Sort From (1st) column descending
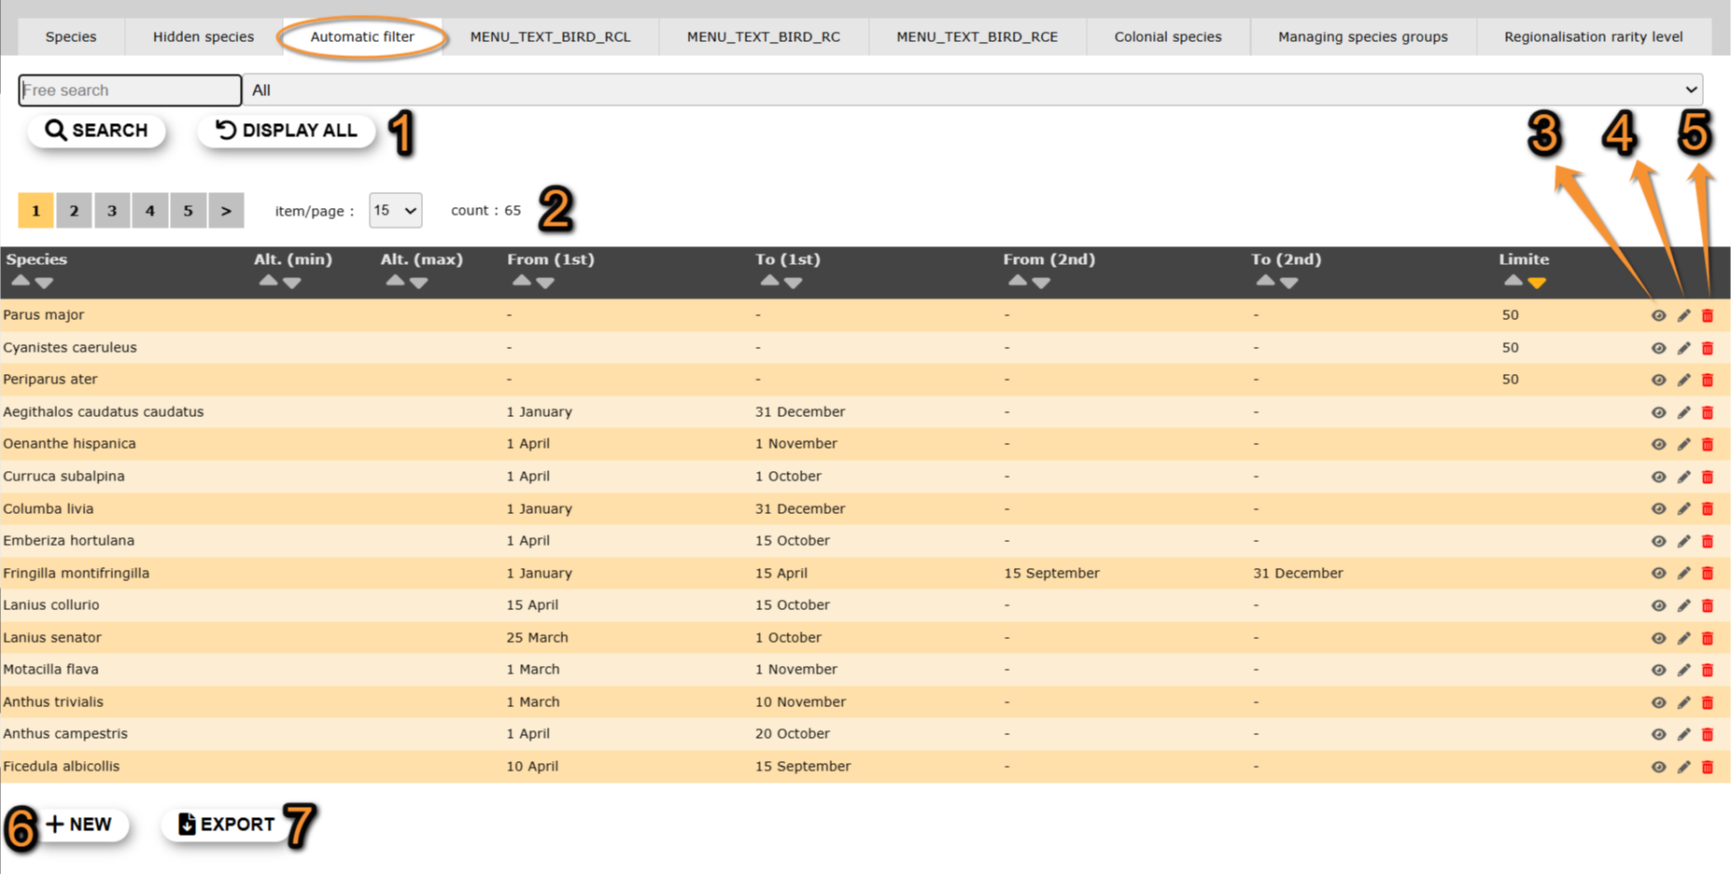Viewport: 1731px width, 874px height. tap(546, 283)
